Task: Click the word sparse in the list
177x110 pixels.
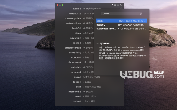Action: [x=77, y=9]
